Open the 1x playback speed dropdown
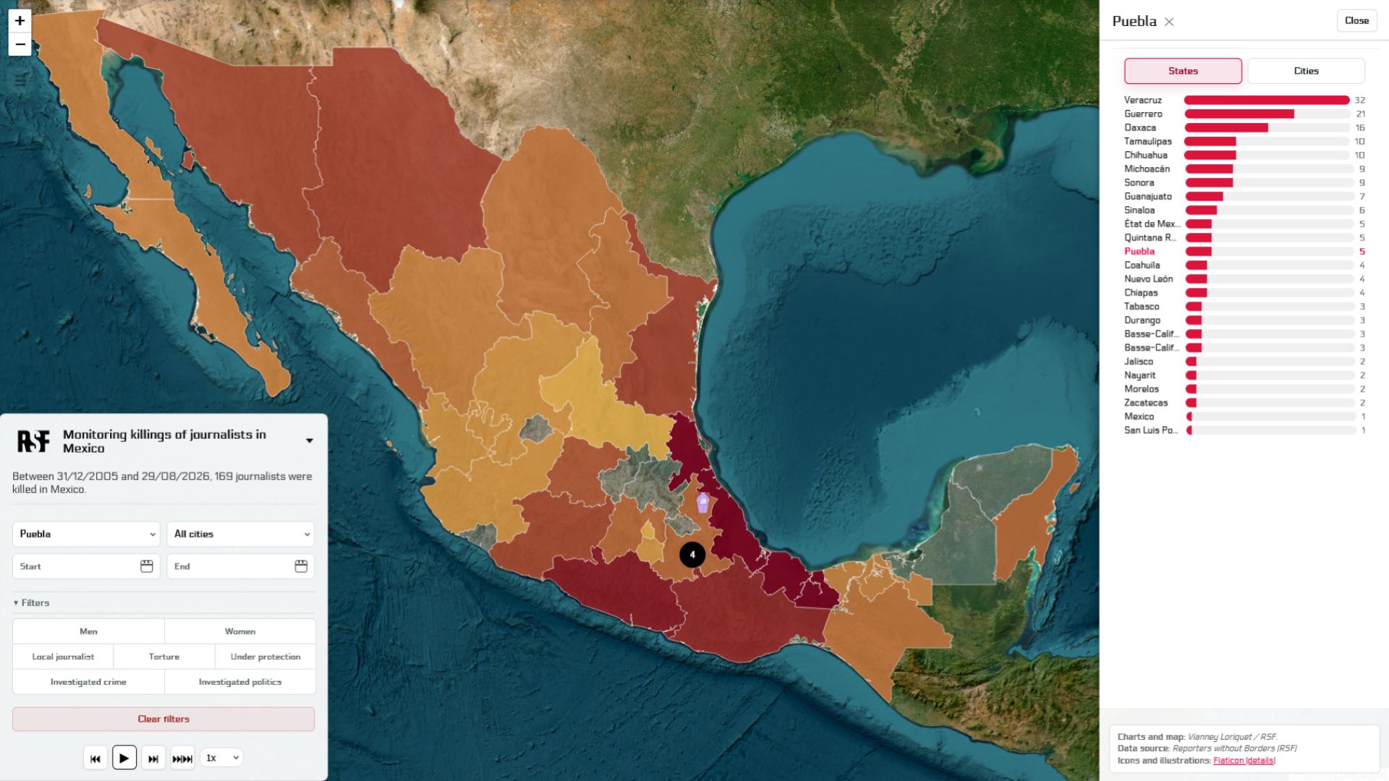 221,758
